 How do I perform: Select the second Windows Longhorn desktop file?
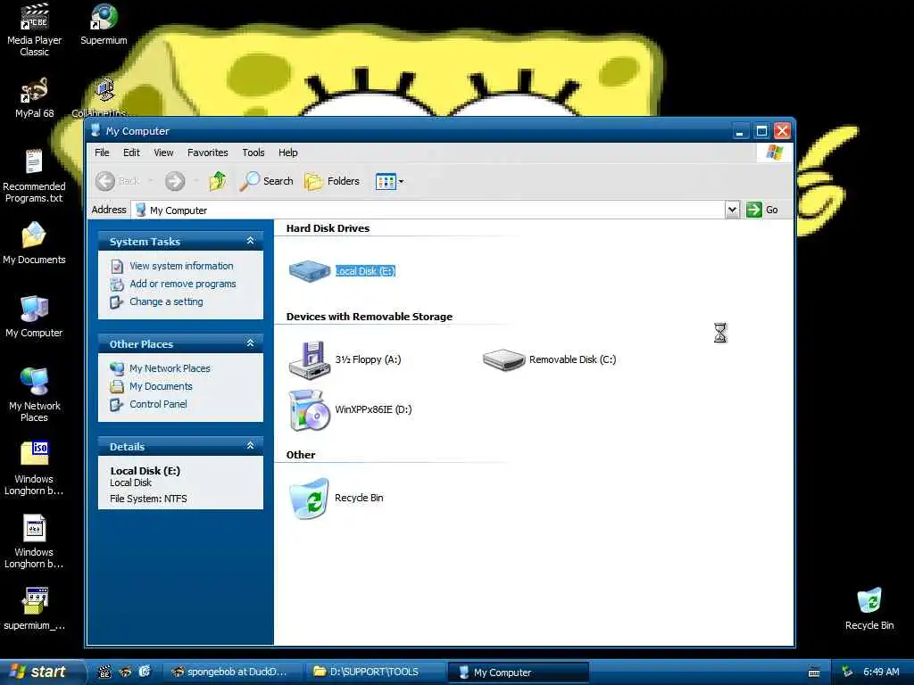[x=35, y=542]
